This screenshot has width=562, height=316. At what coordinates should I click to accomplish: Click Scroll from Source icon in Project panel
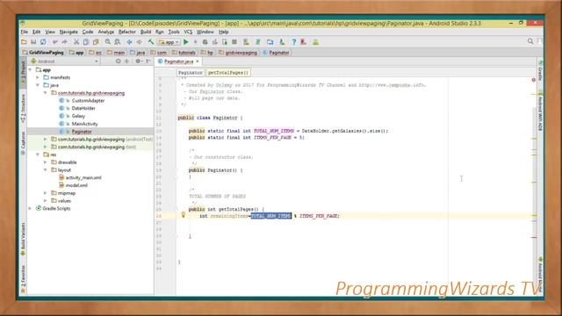coord(119,61)
